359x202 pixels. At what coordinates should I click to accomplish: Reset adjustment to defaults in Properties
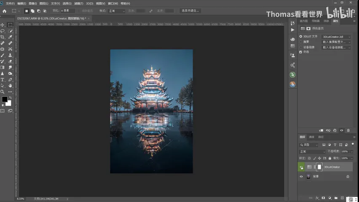[x=335, y=130]
